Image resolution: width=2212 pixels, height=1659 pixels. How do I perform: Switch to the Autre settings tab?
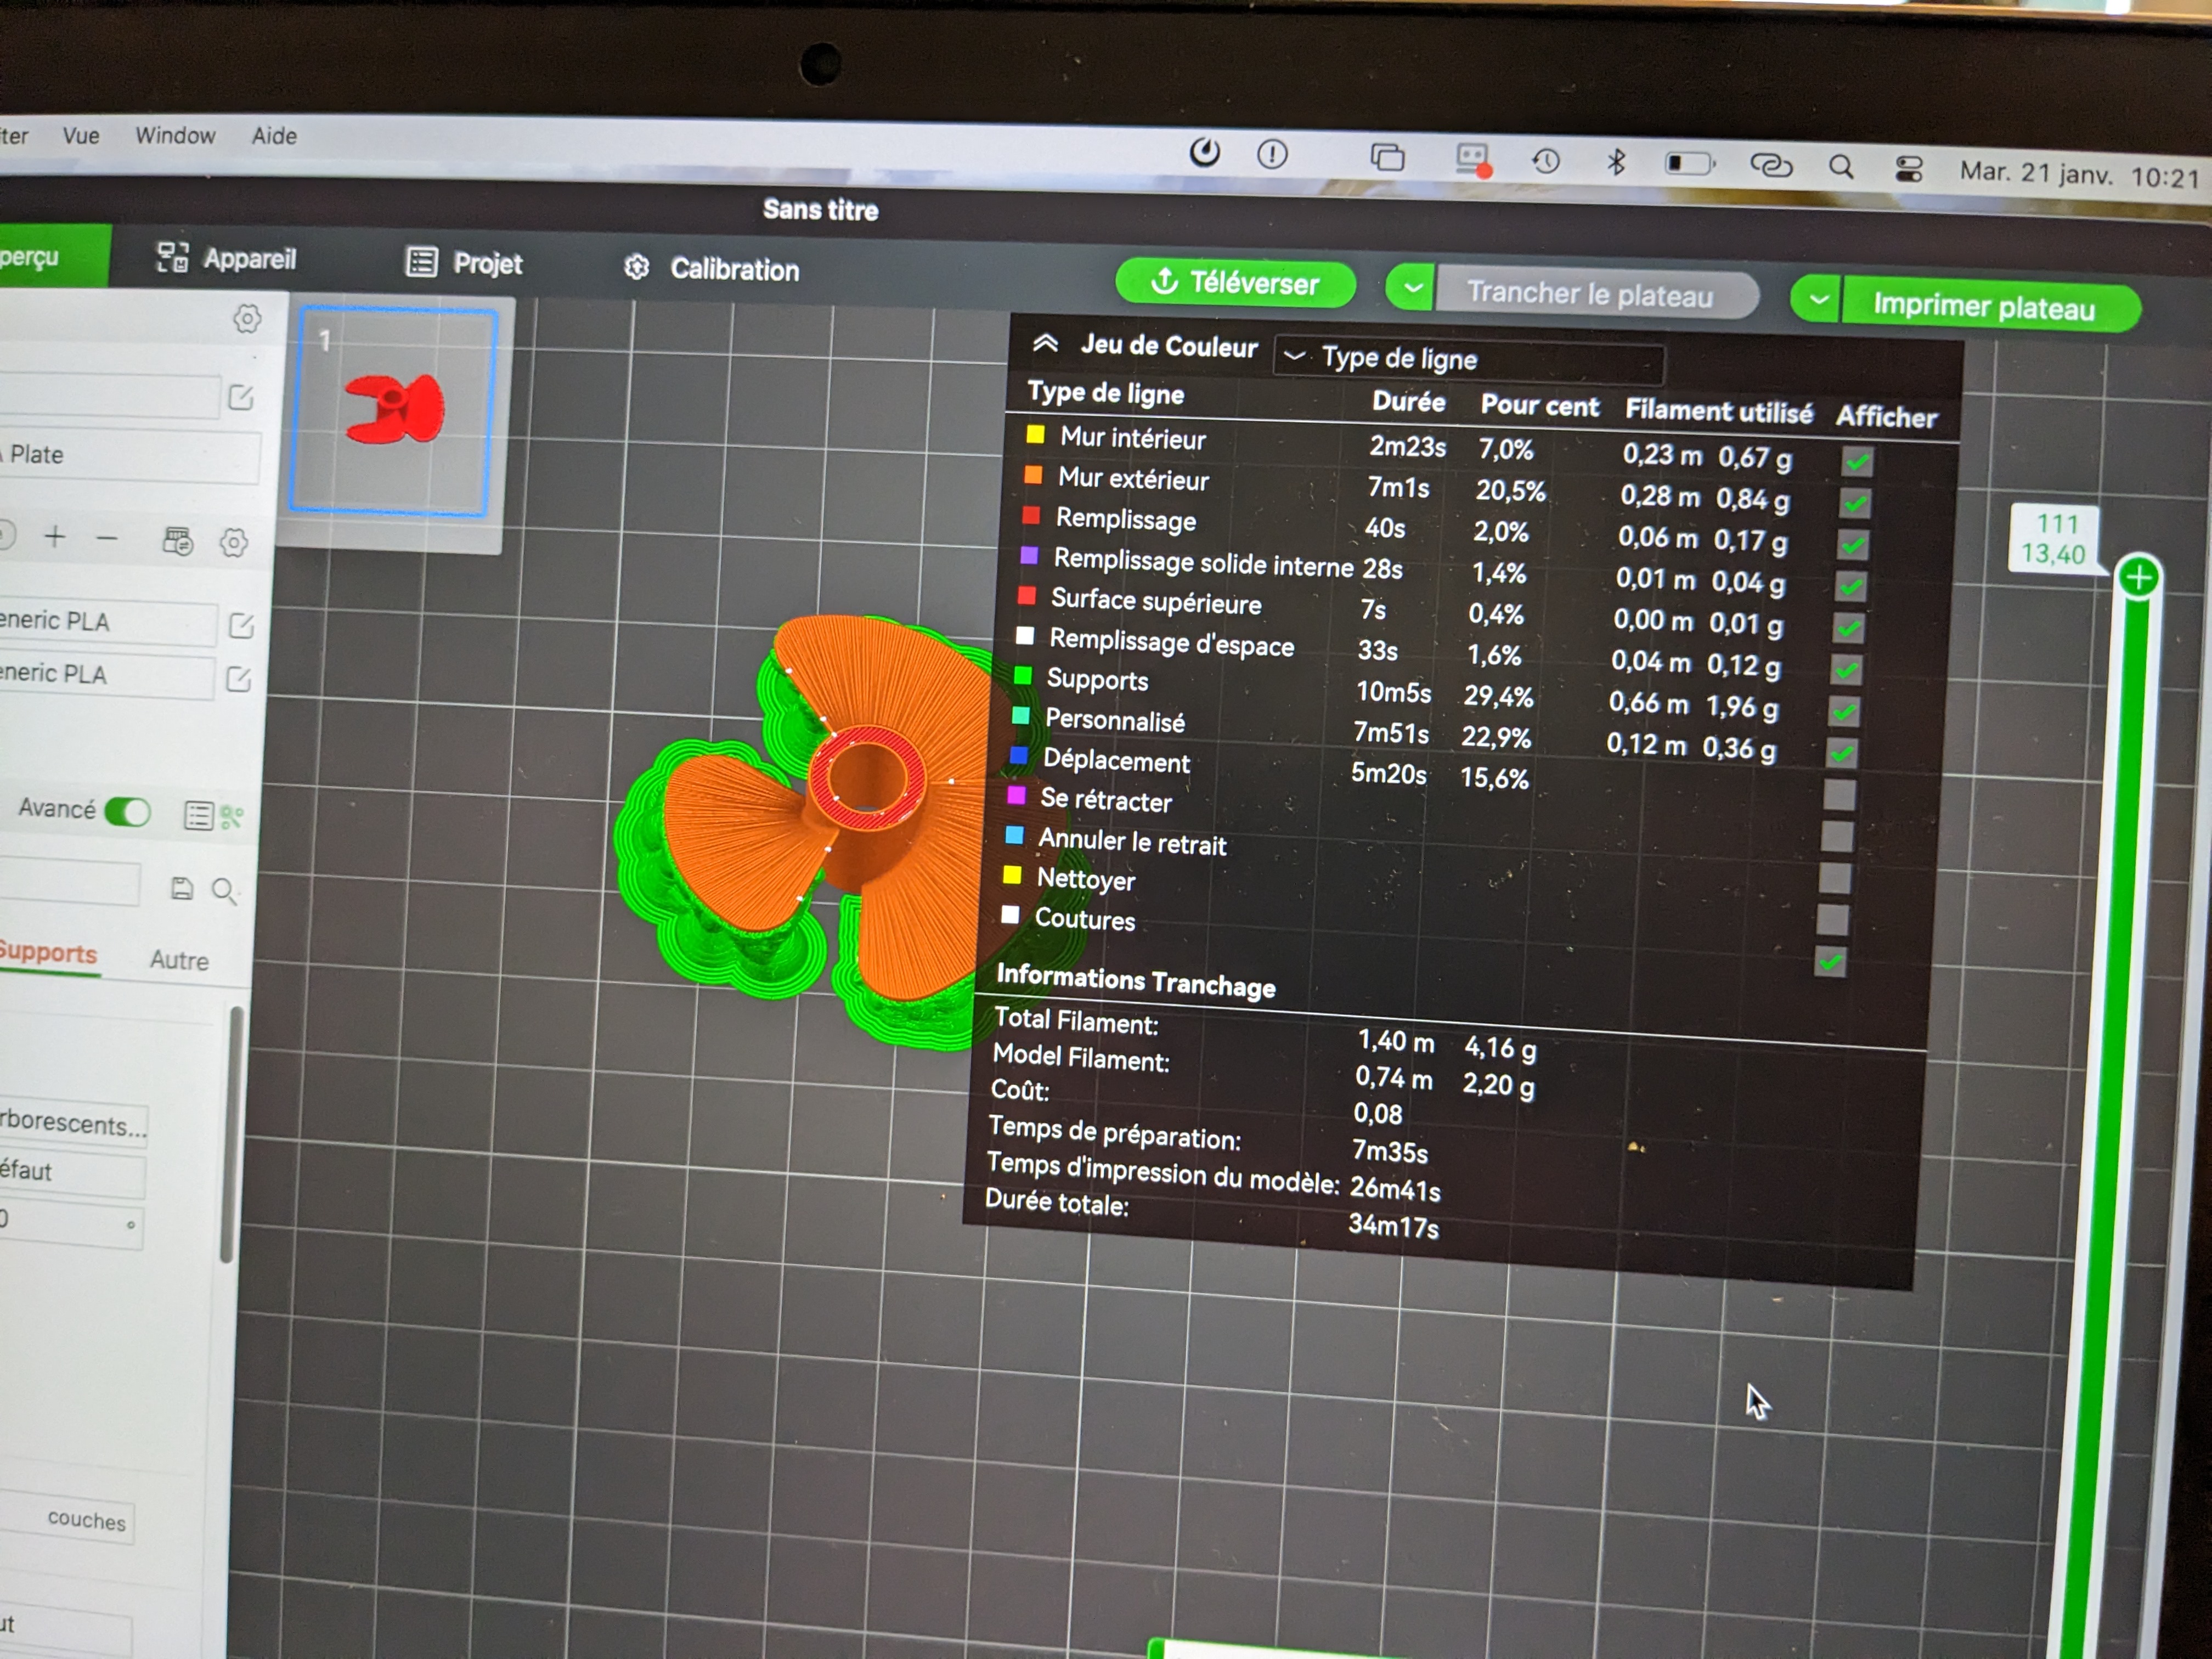179,961
